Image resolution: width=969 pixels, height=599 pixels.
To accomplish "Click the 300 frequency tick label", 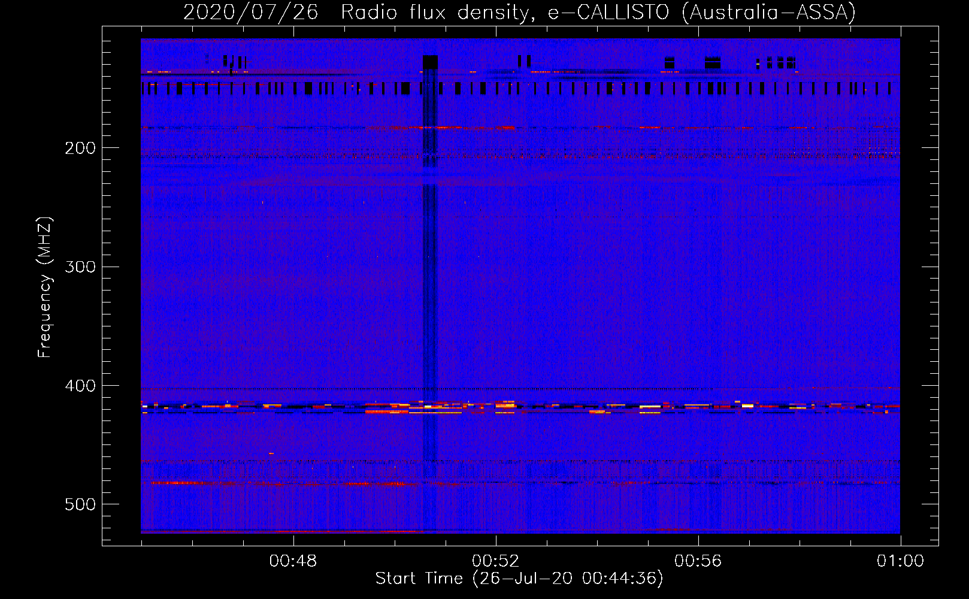I will tap(80, 267).
